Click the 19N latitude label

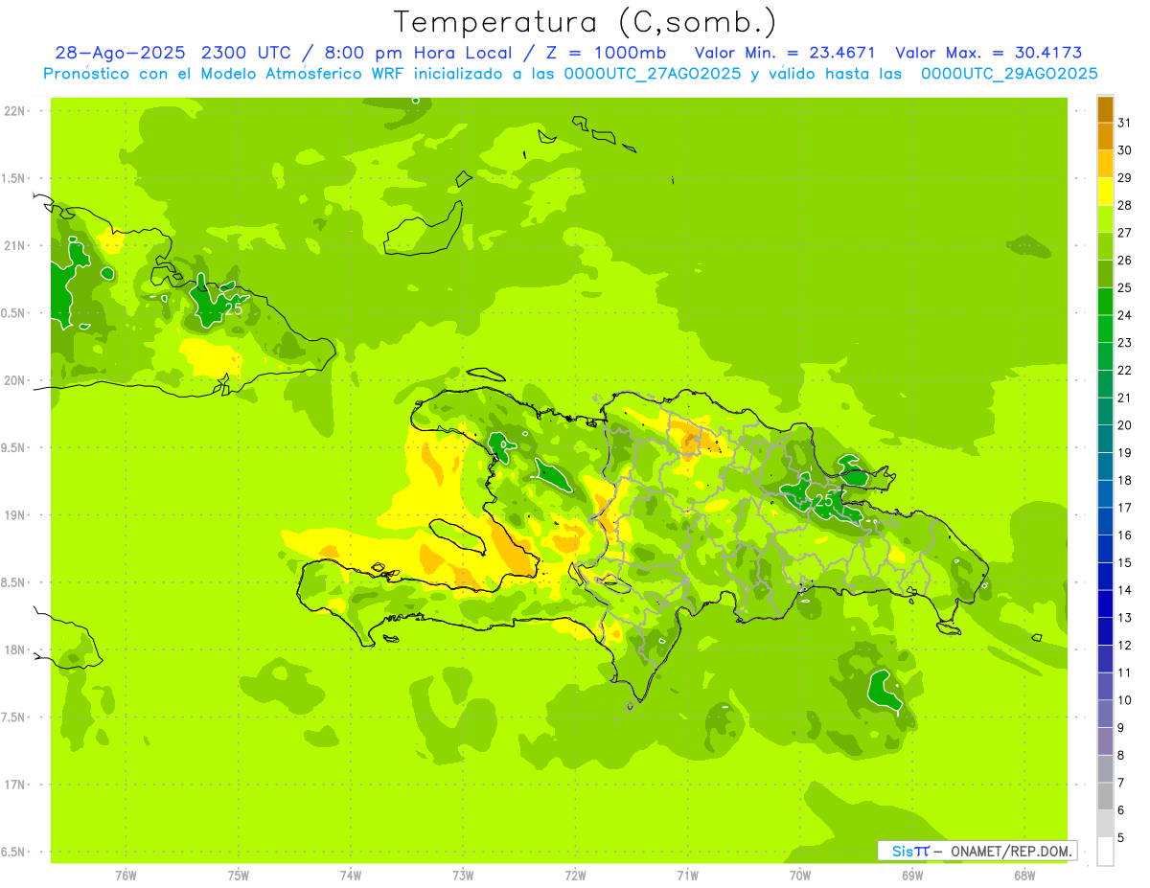(15, 515)
